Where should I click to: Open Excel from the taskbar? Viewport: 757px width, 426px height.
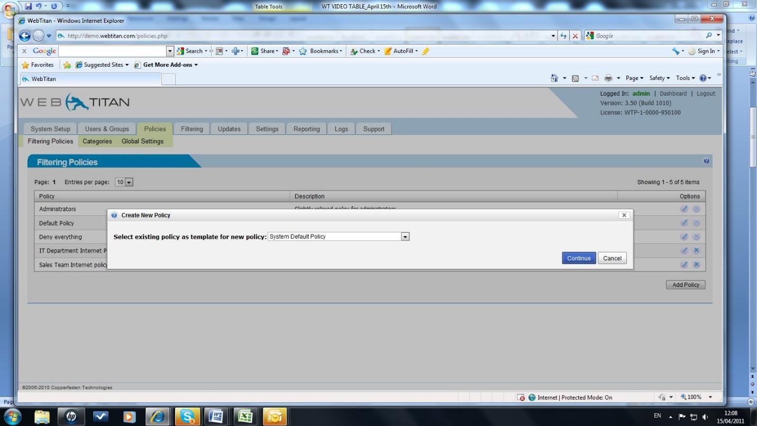tap(245, 416)
